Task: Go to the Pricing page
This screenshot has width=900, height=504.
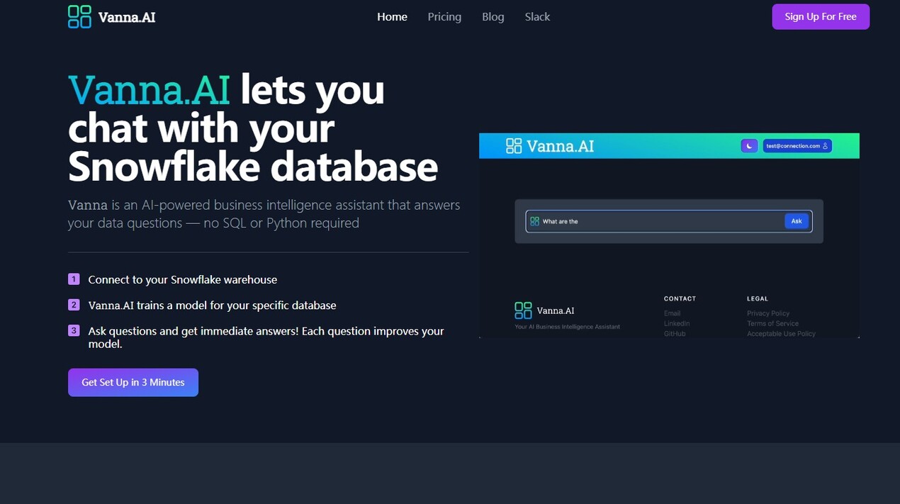Action: (x=444, y=17)
